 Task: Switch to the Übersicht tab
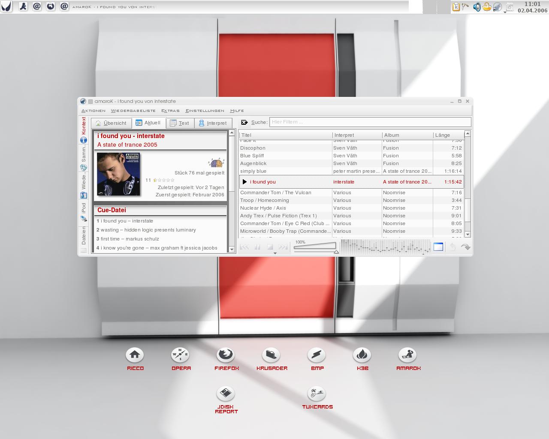(x=111, y=123)
